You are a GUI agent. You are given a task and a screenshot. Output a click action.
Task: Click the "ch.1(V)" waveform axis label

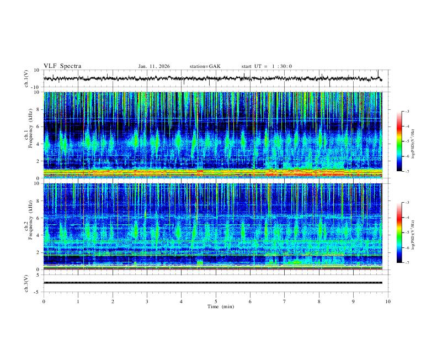click(26, 78)
